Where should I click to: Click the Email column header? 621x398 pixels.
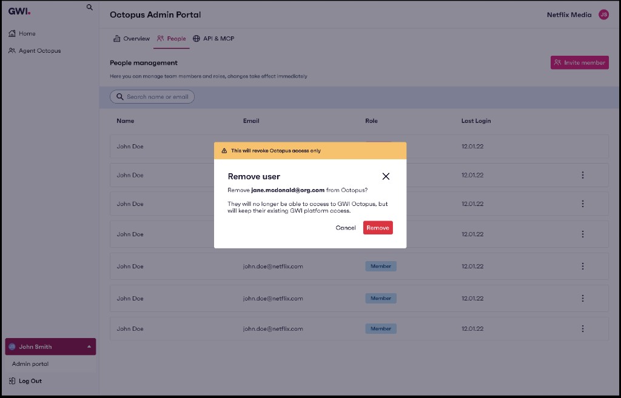point(251,121)
